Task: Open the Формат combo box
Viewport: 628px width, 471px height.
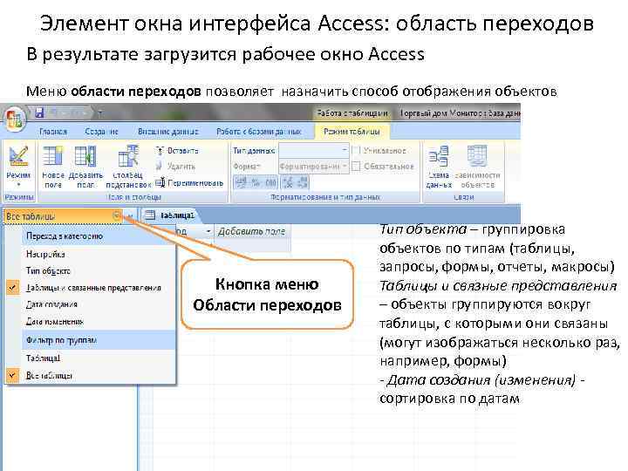Action: coord(314,166)
